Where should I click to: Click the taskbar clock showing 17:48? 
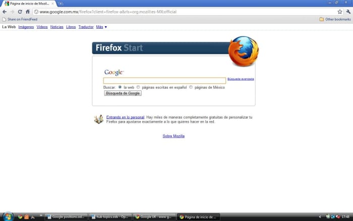[345, 217]
